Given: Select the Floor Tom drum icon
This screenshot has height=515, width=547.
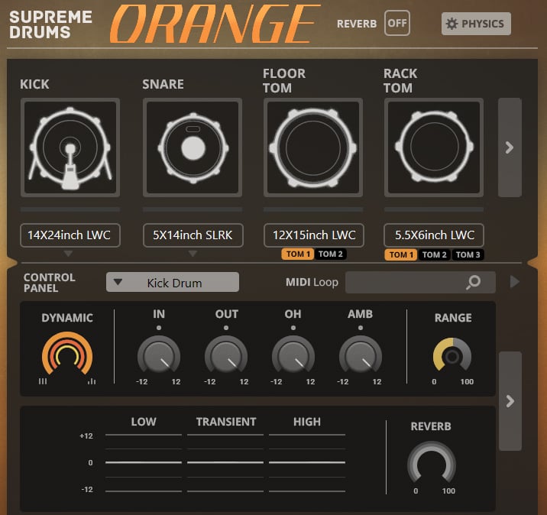Looking at the screenshot, I should tap(312, 147).
